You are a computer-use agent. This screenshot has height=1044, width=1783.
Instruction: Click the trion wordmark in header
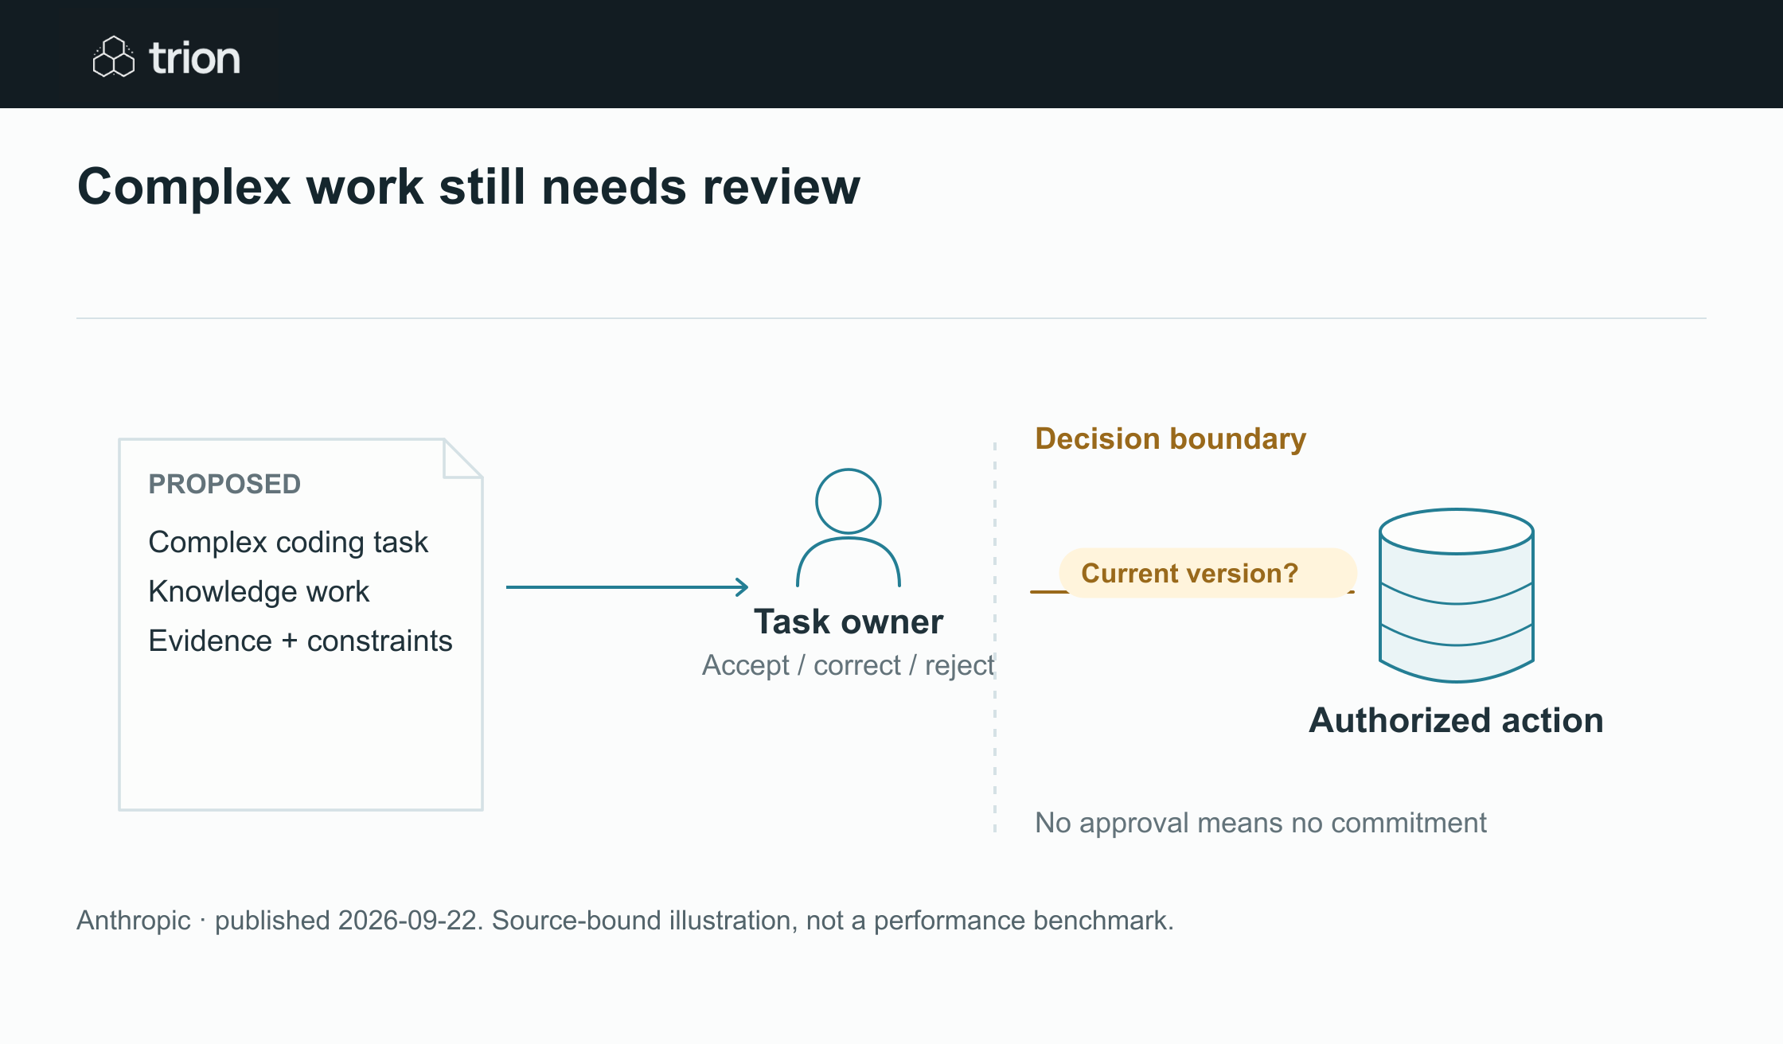194,58
